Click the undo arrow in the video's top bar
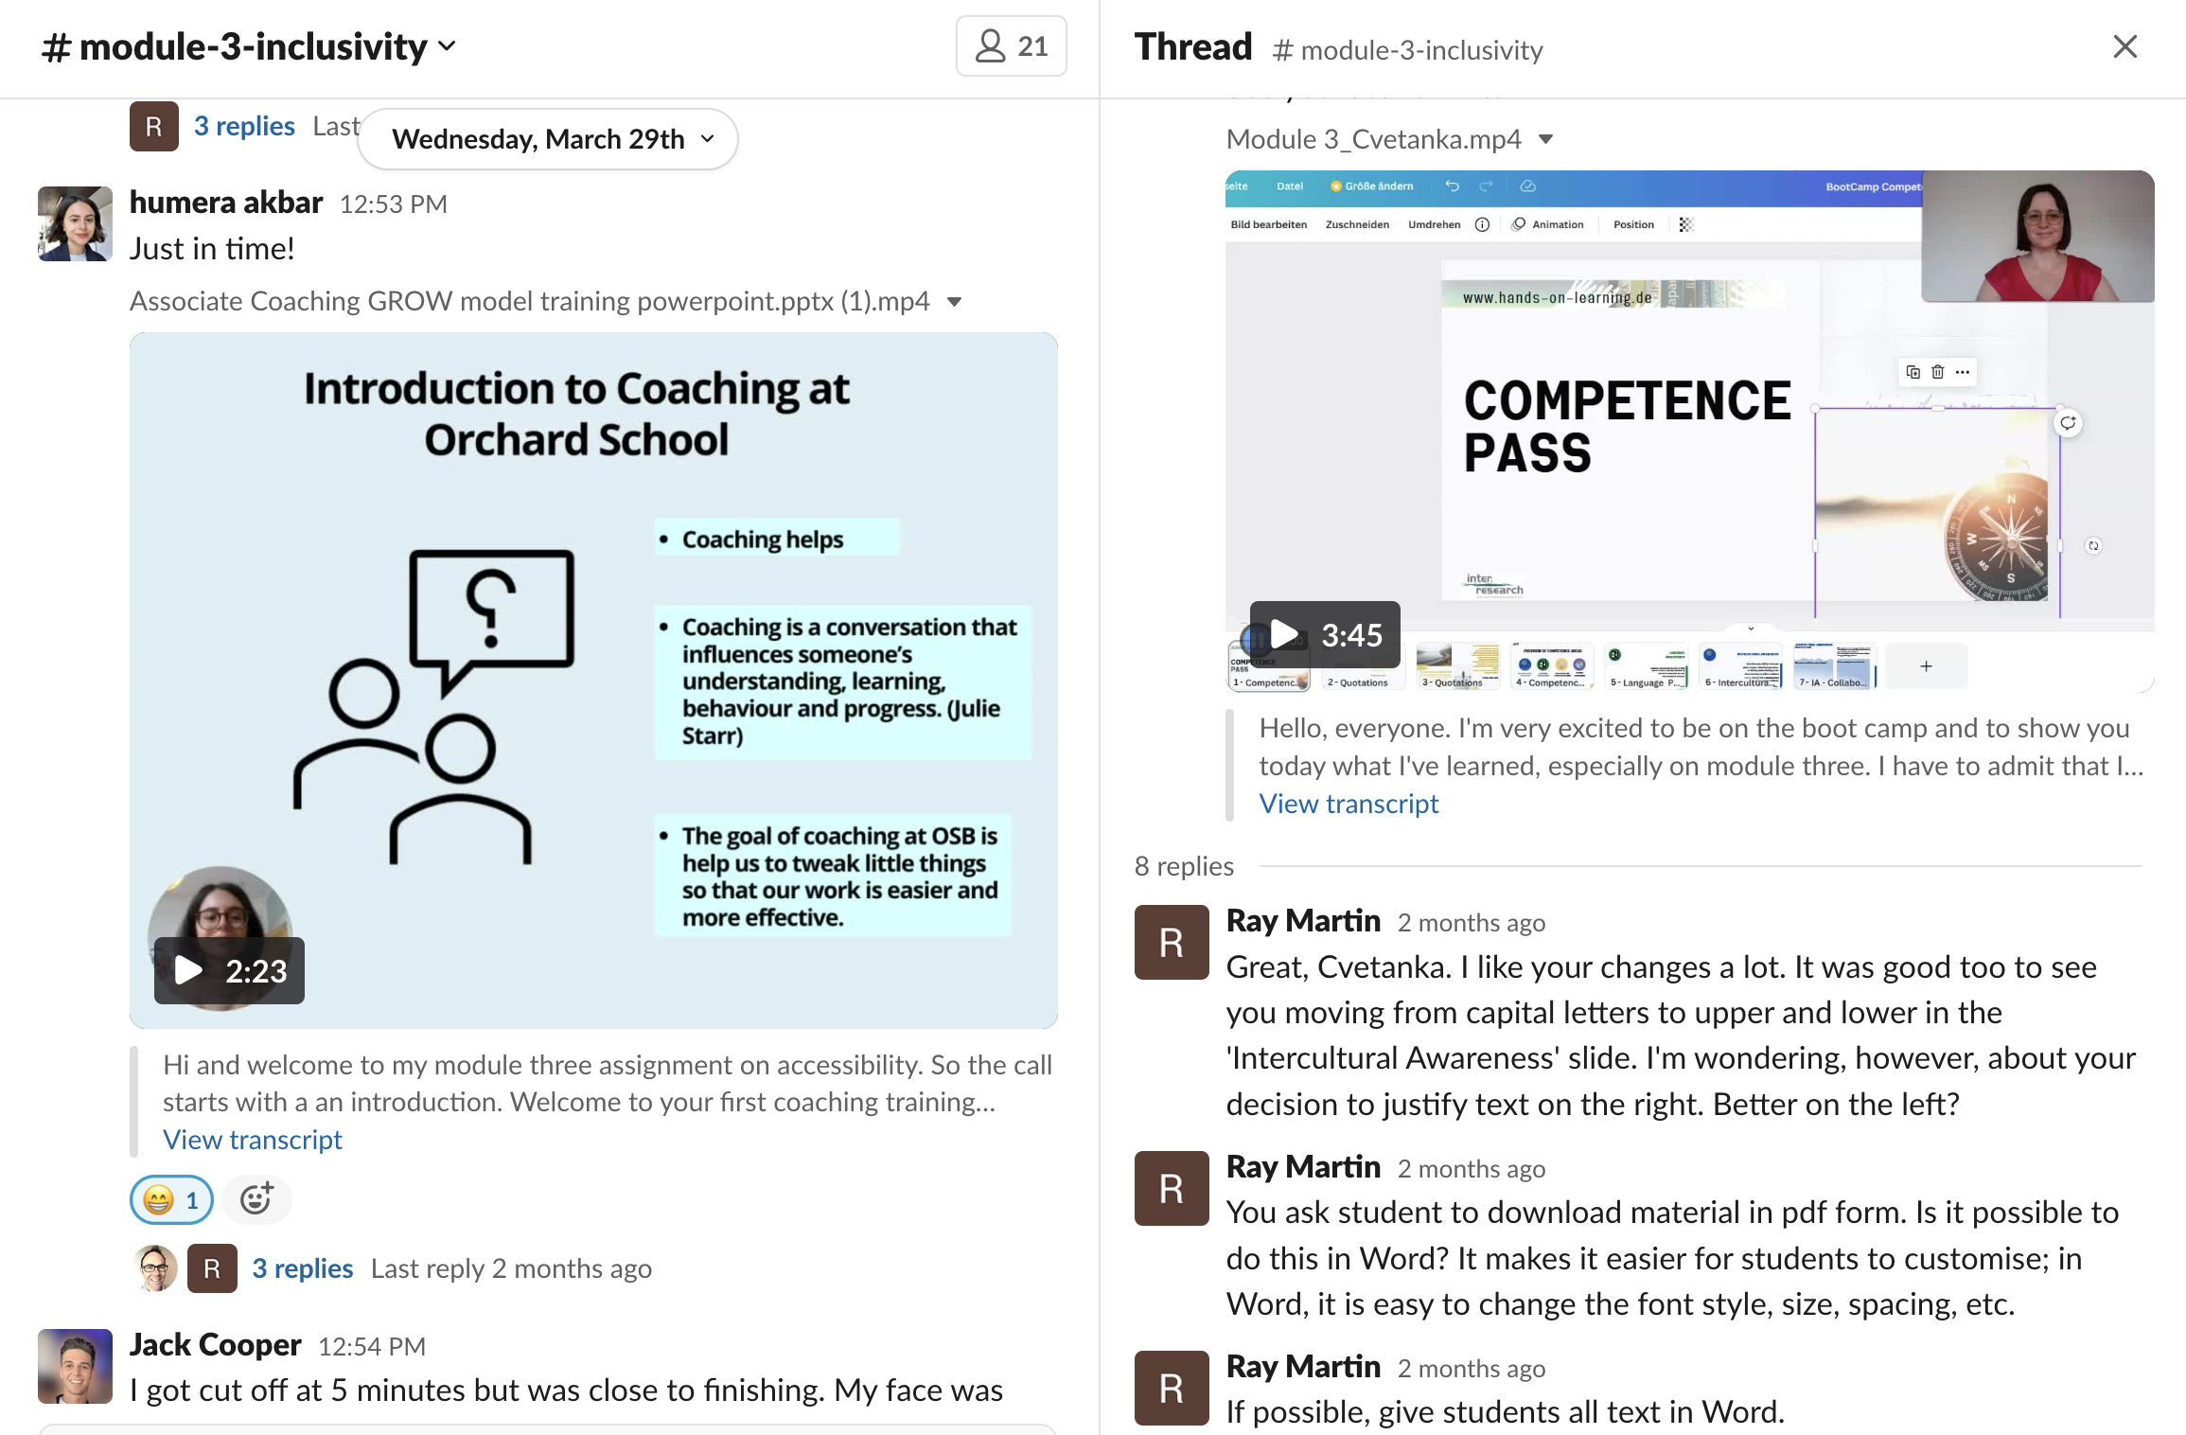 tap(1452, 186)
